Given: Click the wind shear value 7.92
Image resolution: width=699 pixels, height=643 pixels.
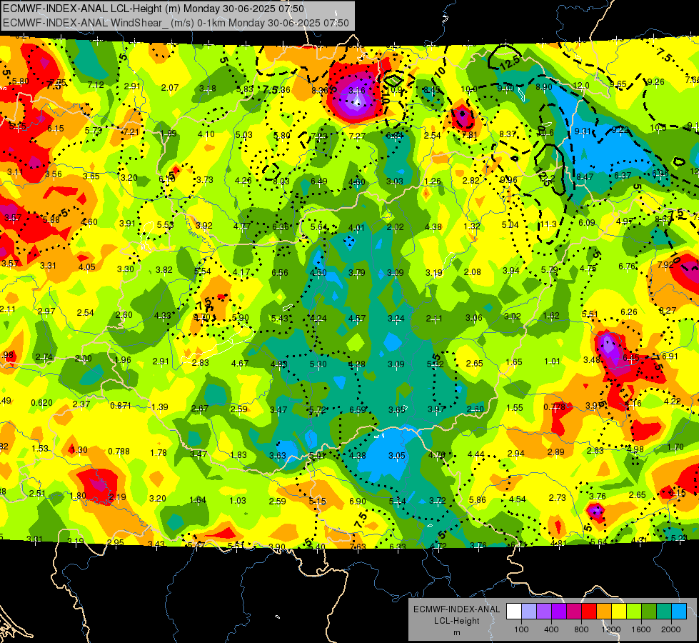Looking at the screenshot, I should click(665, 264).
